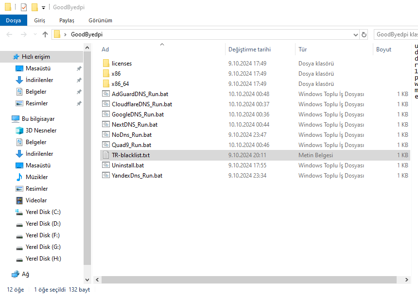
Task: Switch to the Giriş ribbon tab
Action: [39, 20]
